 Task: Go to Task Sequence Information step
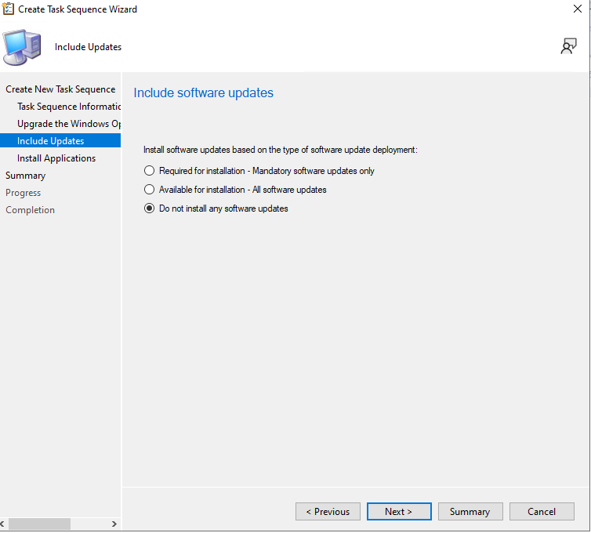pos(69,107)
